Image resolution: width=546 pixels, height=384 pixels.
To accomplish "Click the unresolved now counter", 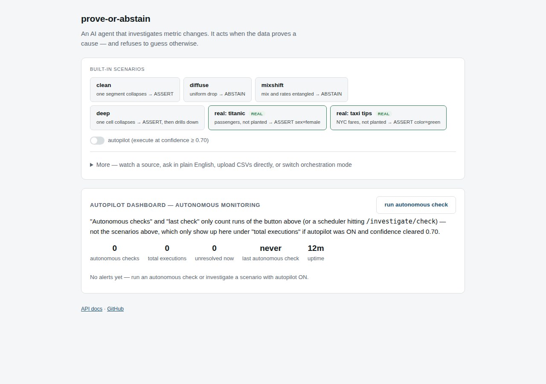I will [215, 253].
